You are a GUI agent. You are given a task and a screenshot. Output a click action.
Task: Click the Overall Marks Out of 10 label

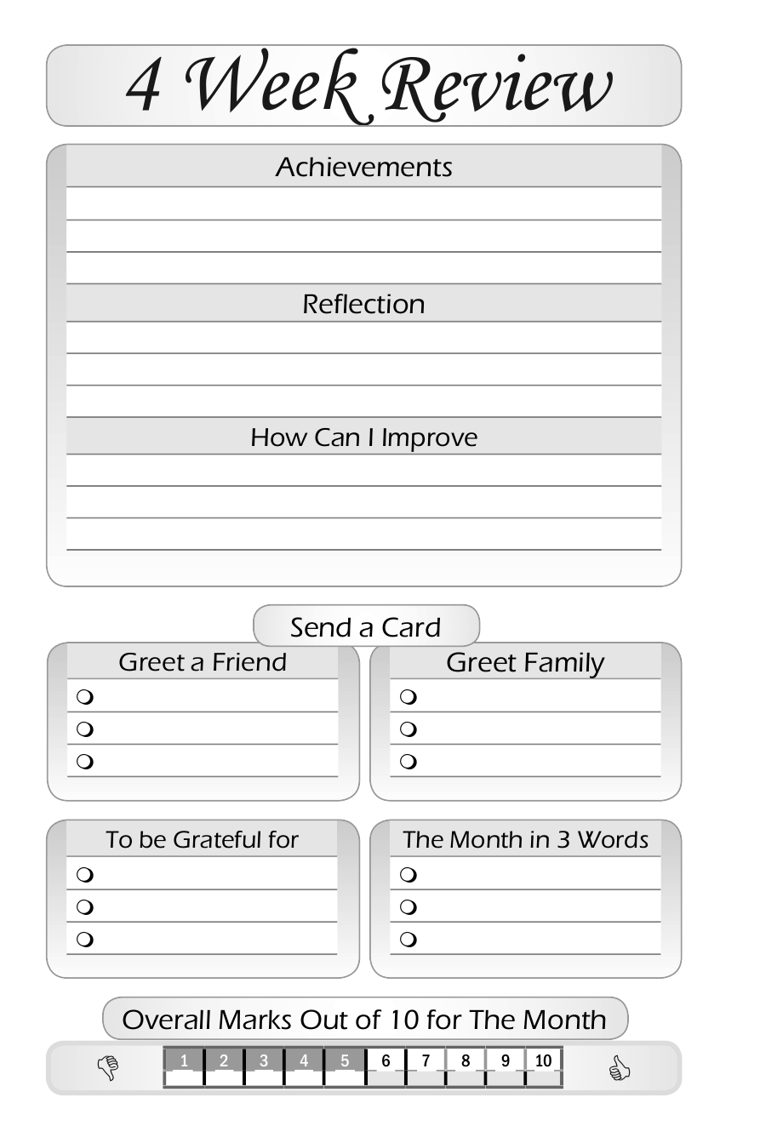(x=365, y=1019)
